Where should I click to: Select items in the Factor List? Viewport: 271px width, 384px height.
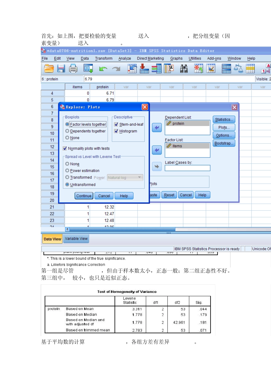[188, 146]
